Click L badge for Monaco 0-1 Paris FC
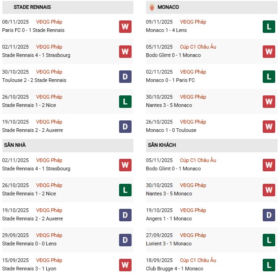 coord(269,76)
